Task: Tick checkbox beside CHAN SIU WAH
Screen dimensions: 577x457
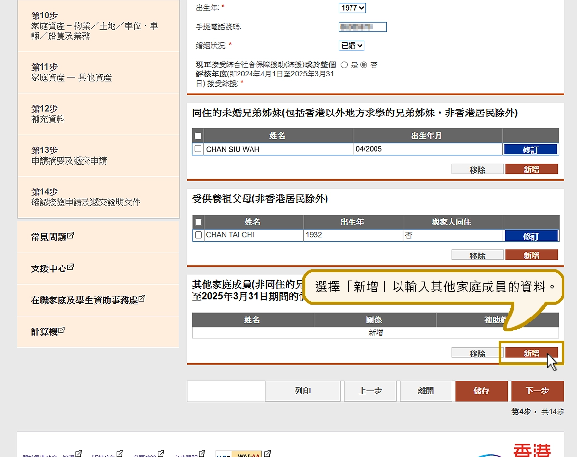Action: pos(198,149)
